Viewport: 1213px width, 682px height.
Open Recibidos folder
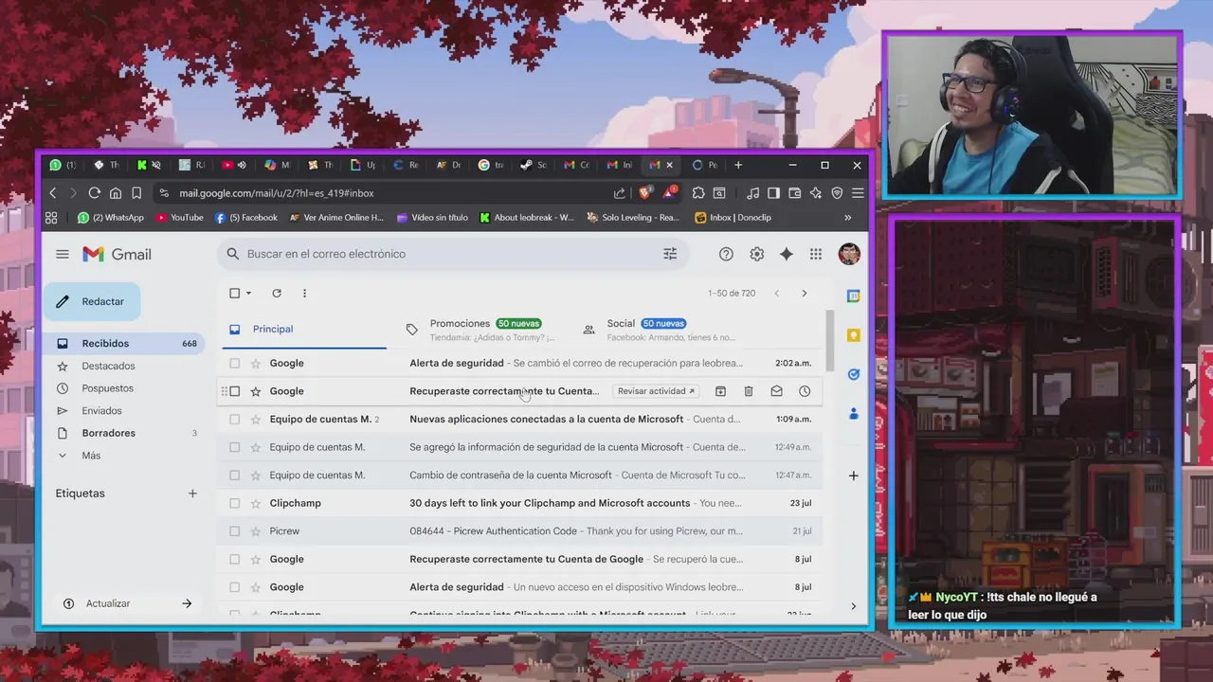coord(126,343)
